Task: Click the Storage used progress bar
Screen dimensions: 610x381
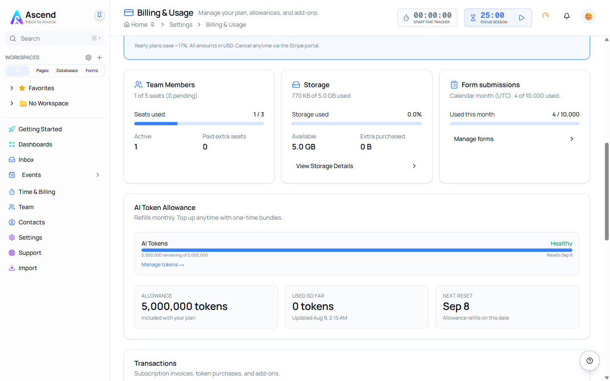Action: 357,124
